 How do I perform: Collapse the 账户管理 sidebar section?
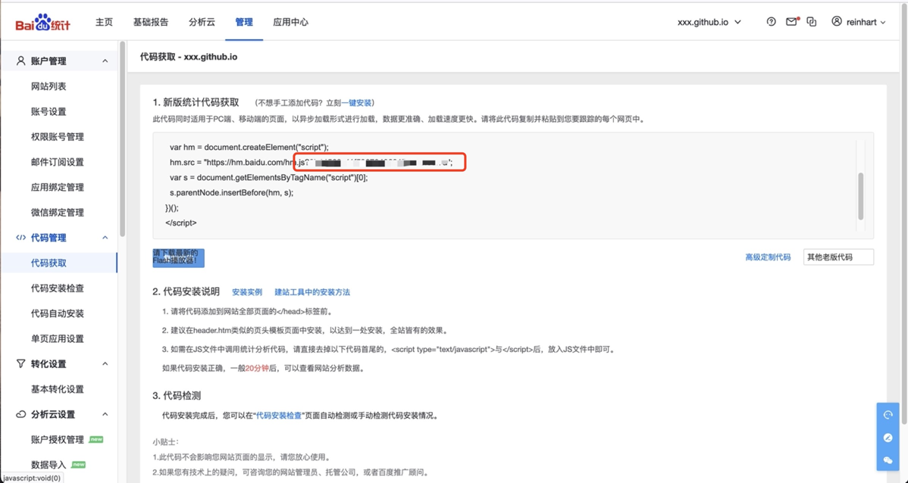coord(105,61)
